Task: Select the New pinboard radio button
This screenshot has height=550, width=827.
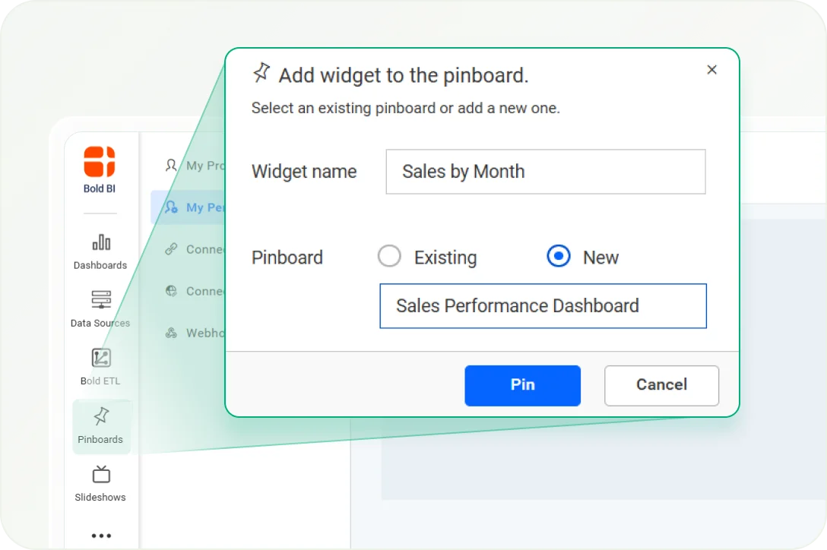Action: tap(559, 257)
